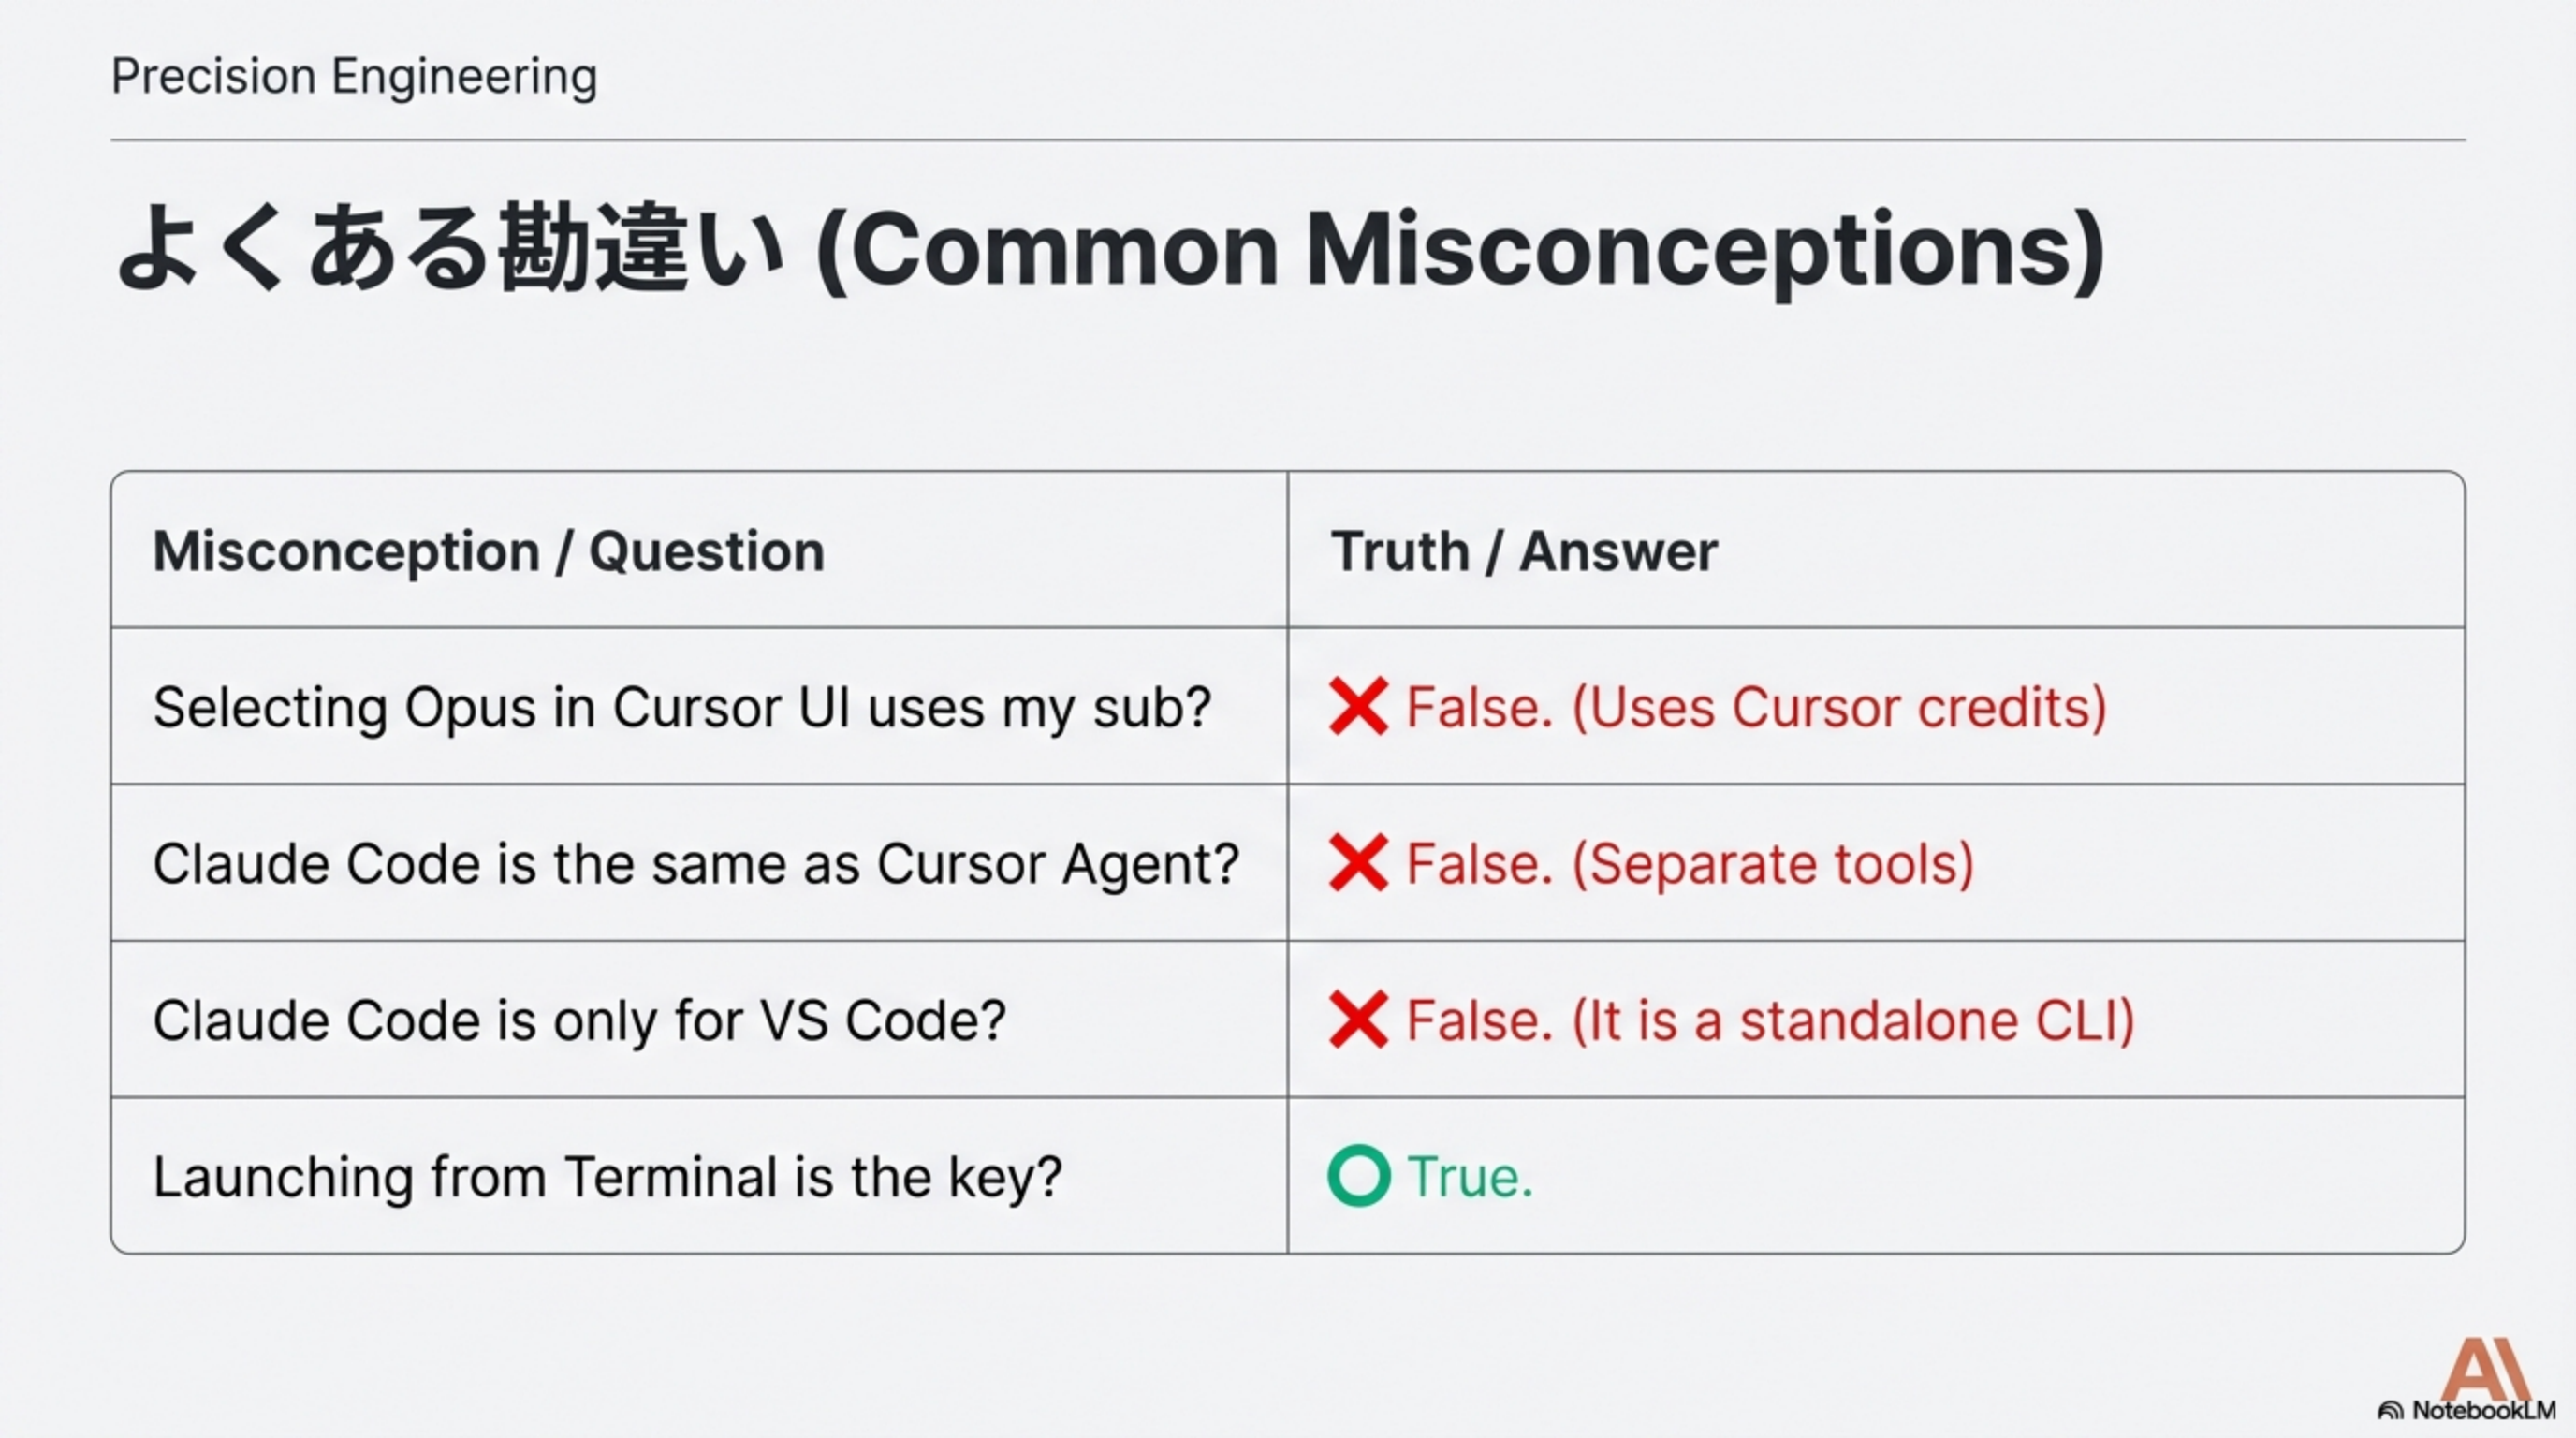Click "Claude Code is only for VS Code?"
This screenshot has height=1438, width=2576.
coord(579,1020)
